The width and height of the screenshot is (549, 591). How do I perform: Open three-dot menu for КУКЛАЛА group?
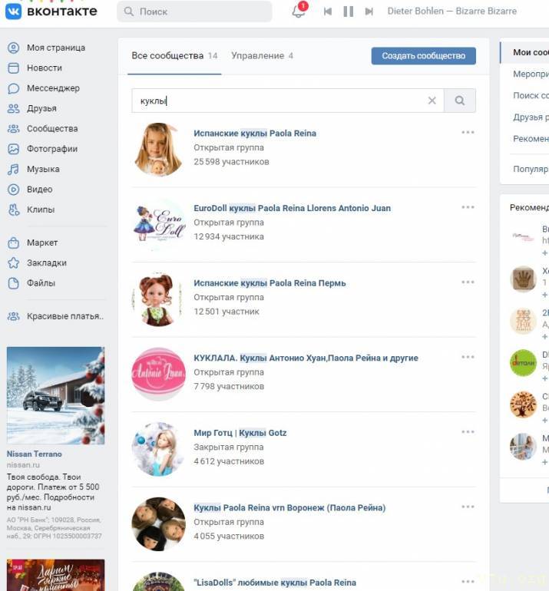468,358
